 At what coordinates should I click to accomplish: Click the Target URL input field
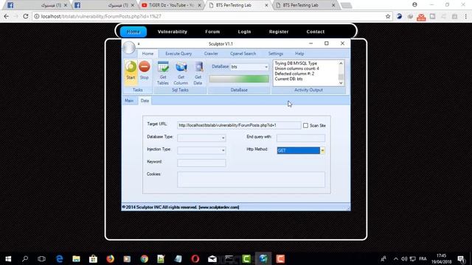pos(239,125)
